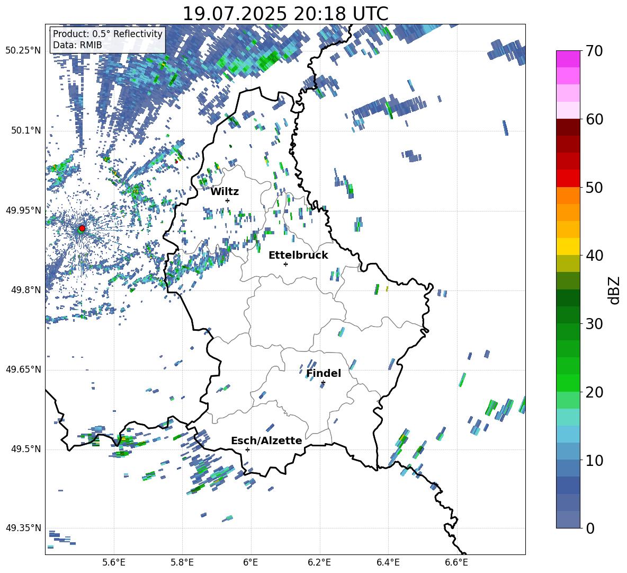The width and height of the screenshot is (627, 573).
Task: Click the yellow 40 dBZ colorbar segment
Action: (568, 246)
